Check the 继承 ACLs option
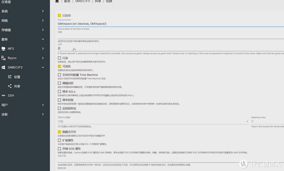Image resolution: width=284 pixels, height=171 pixels. (59, 92)
